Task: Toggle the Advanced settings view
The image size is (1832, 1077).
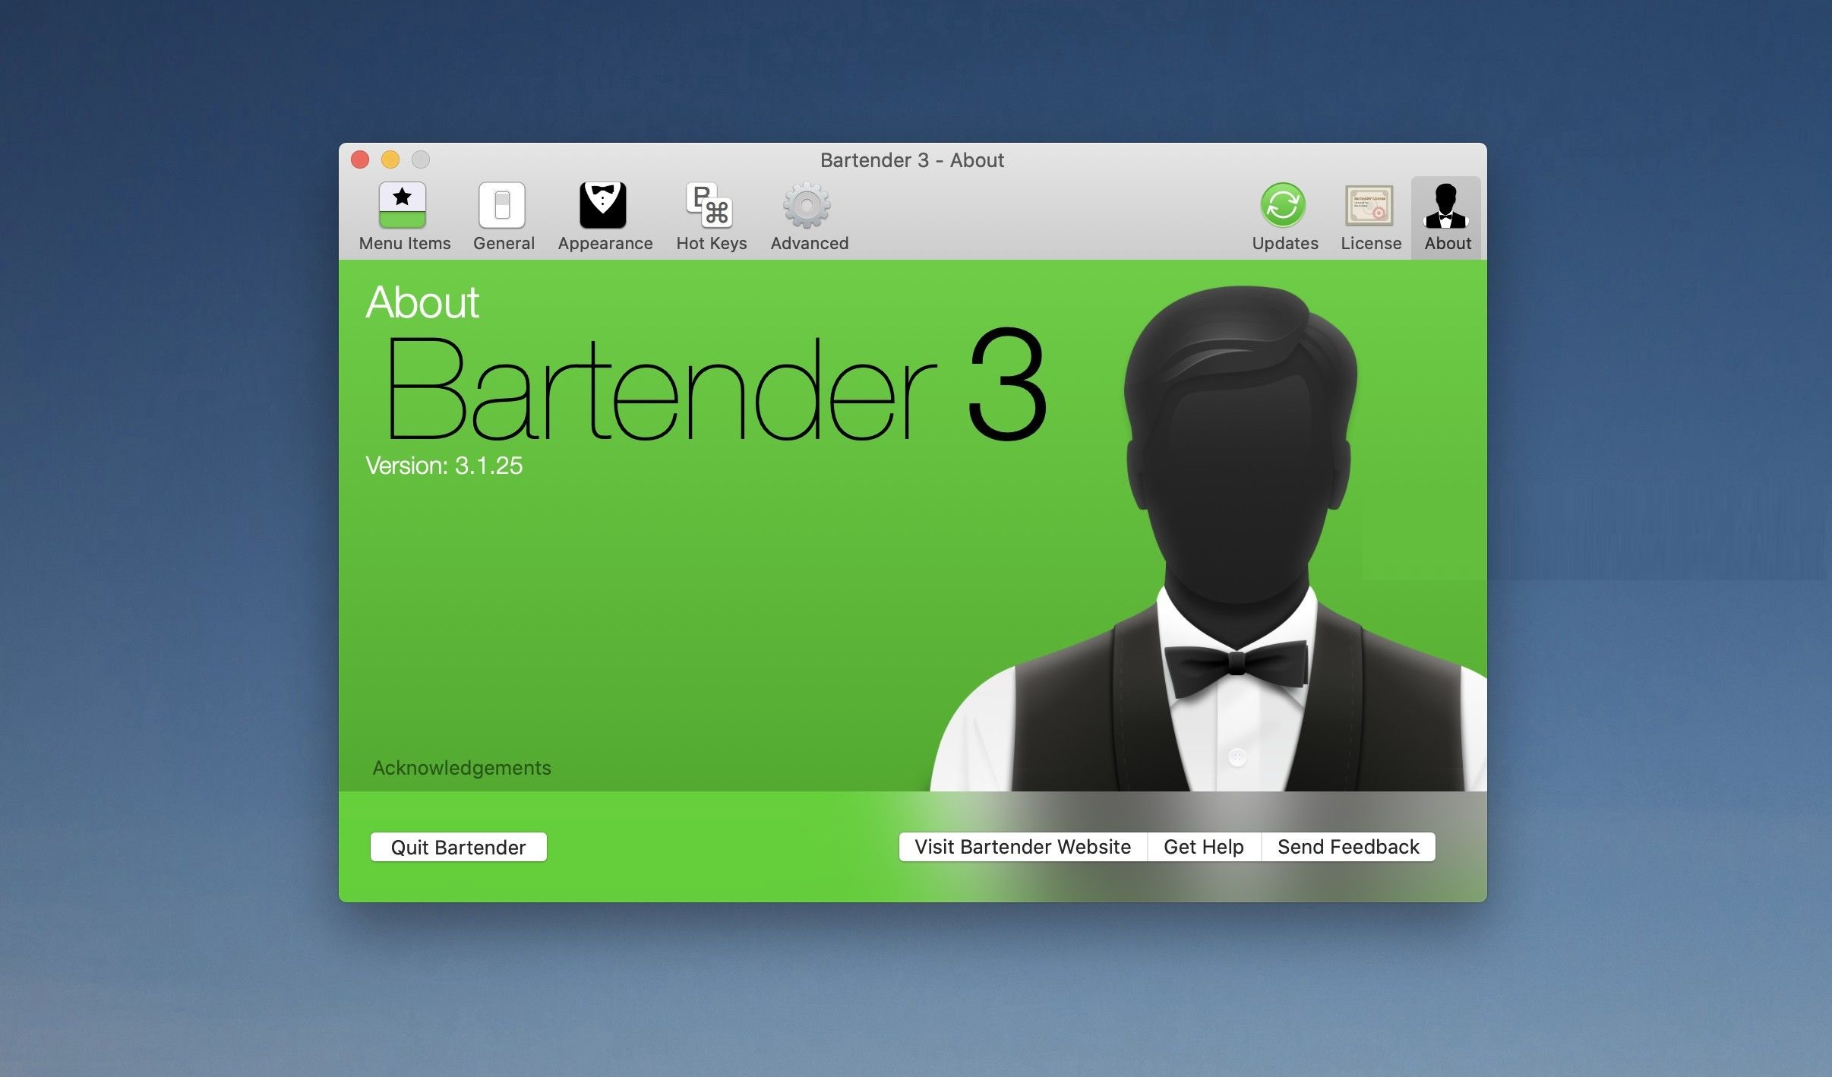Action: pos(809,216)
